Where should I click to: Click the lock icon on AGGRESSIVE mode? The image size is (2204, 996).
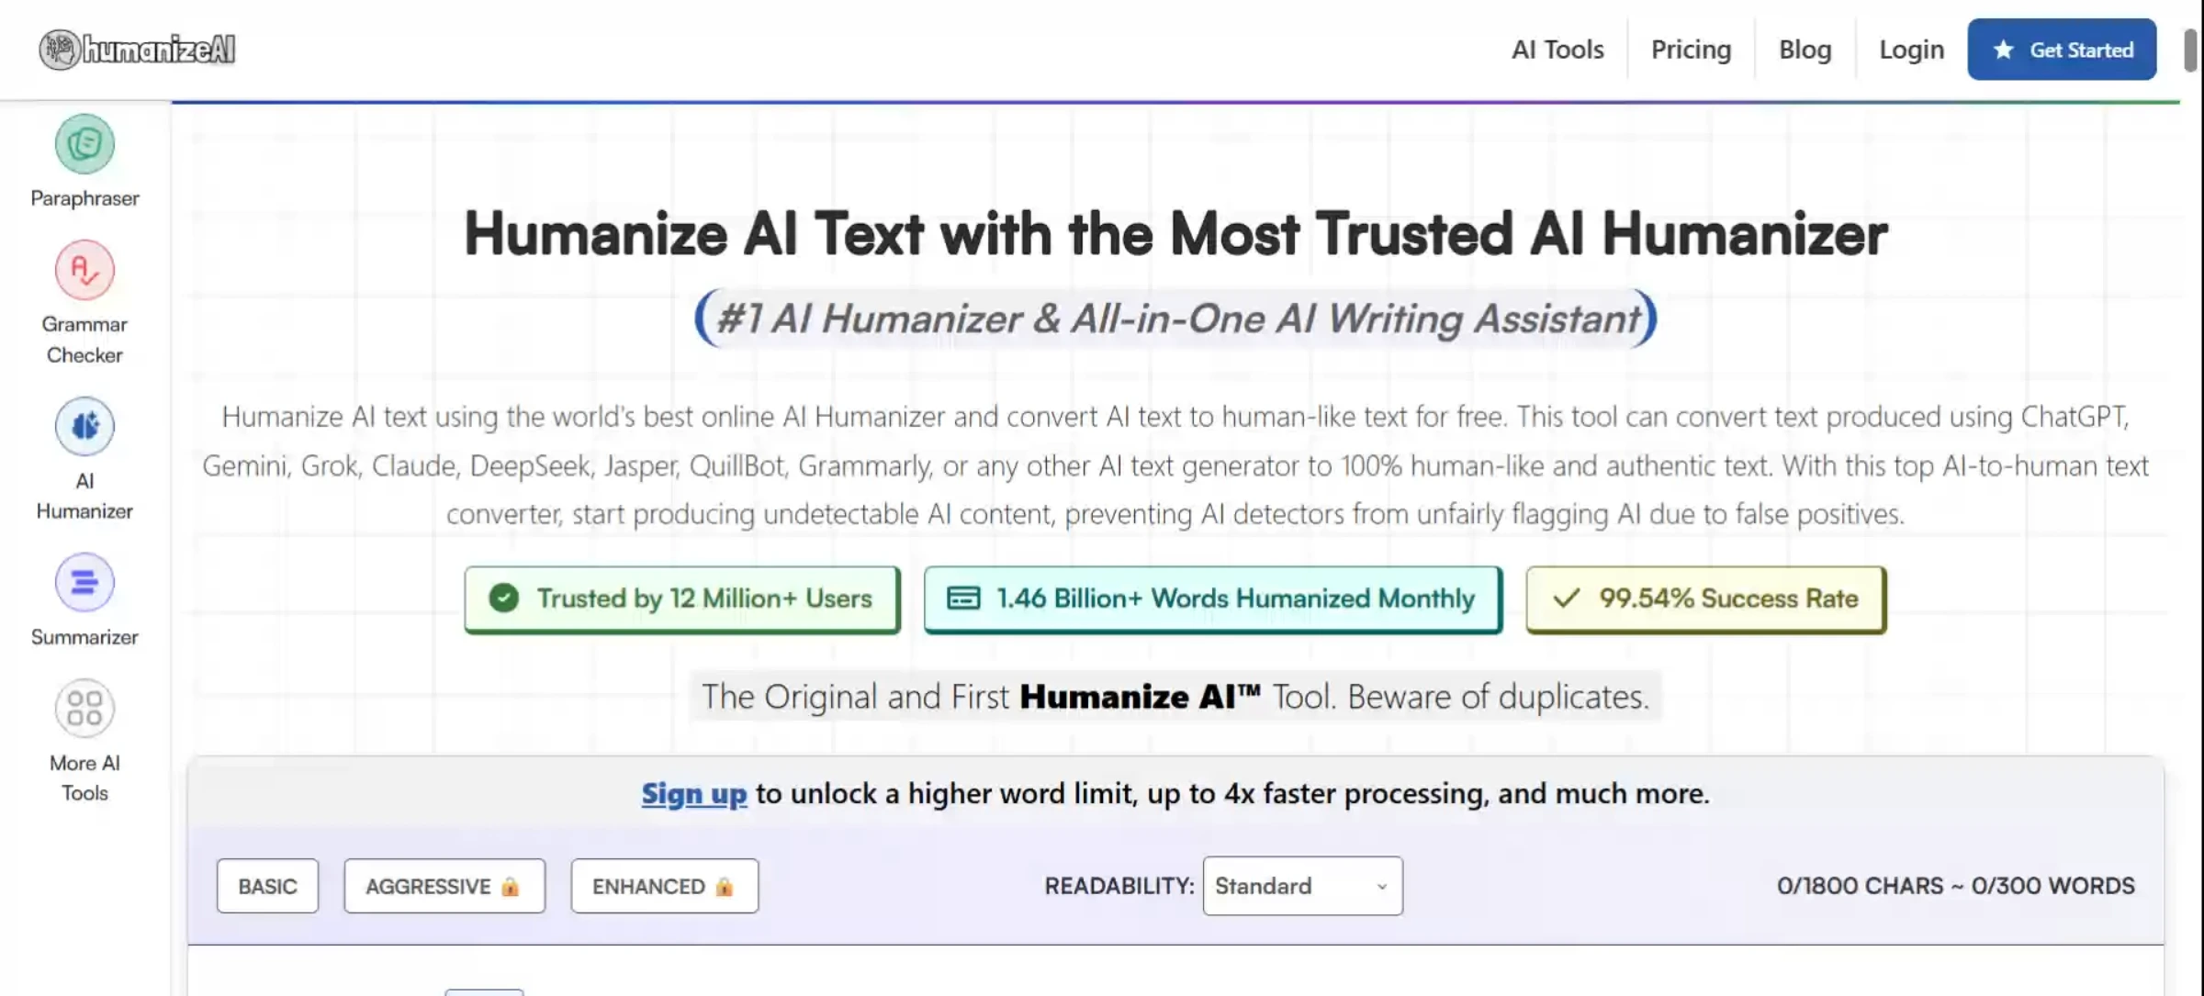(512, 886)
